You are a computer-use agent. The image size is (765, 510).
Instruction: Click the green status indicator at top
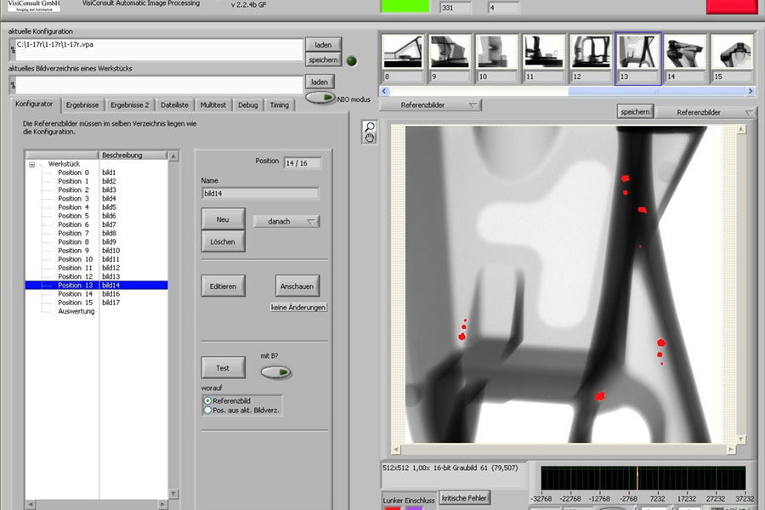[406, 6]
